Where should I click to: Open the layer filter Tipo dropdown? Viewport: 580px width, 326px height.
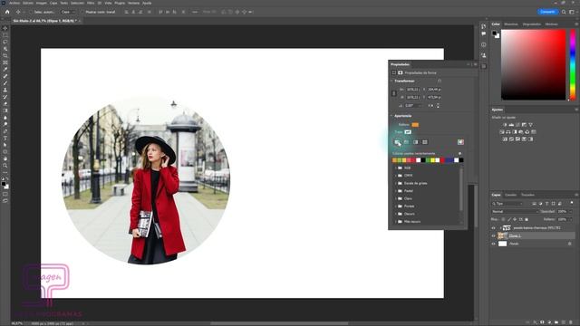coord(507,204)
